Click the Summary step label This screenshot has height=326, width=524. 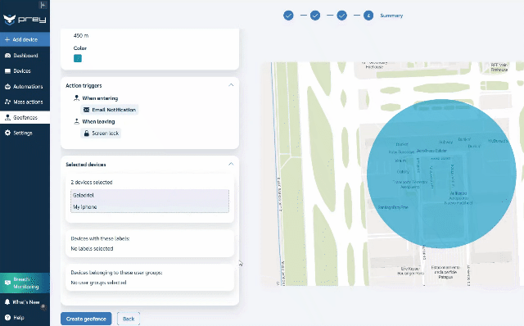coord(391,16)
